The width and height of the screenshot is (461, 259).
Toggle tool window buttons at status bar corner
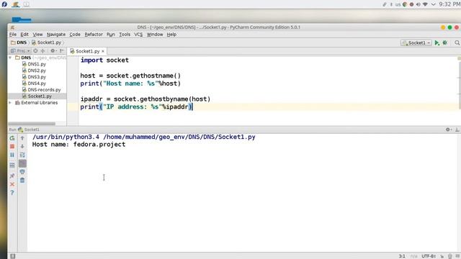[13, 256]
